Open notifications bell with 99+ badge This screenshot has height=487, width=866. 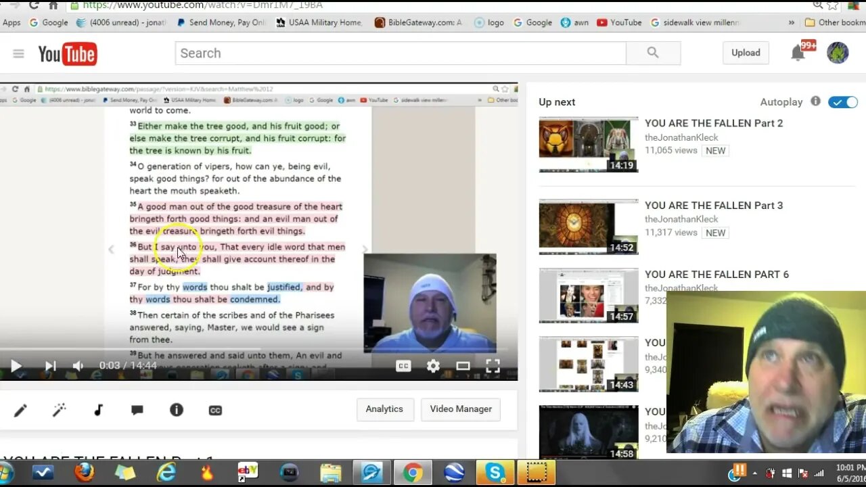click(x=799, y=53)
